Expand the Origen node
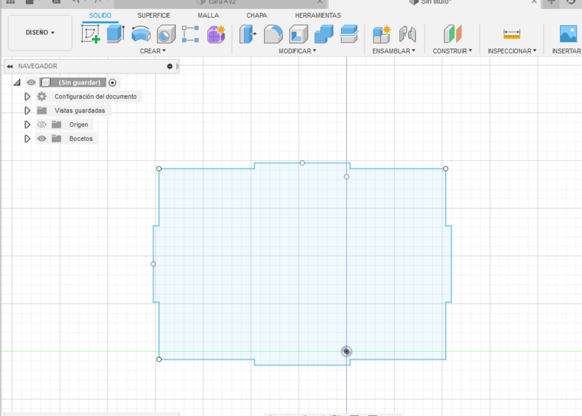The image size is (582, 416). [27, 124]
